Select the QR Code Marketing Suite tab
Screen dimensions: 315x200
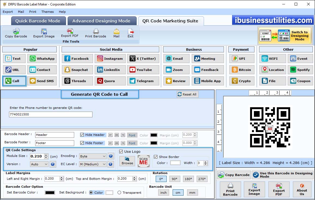tap(171, 21)
